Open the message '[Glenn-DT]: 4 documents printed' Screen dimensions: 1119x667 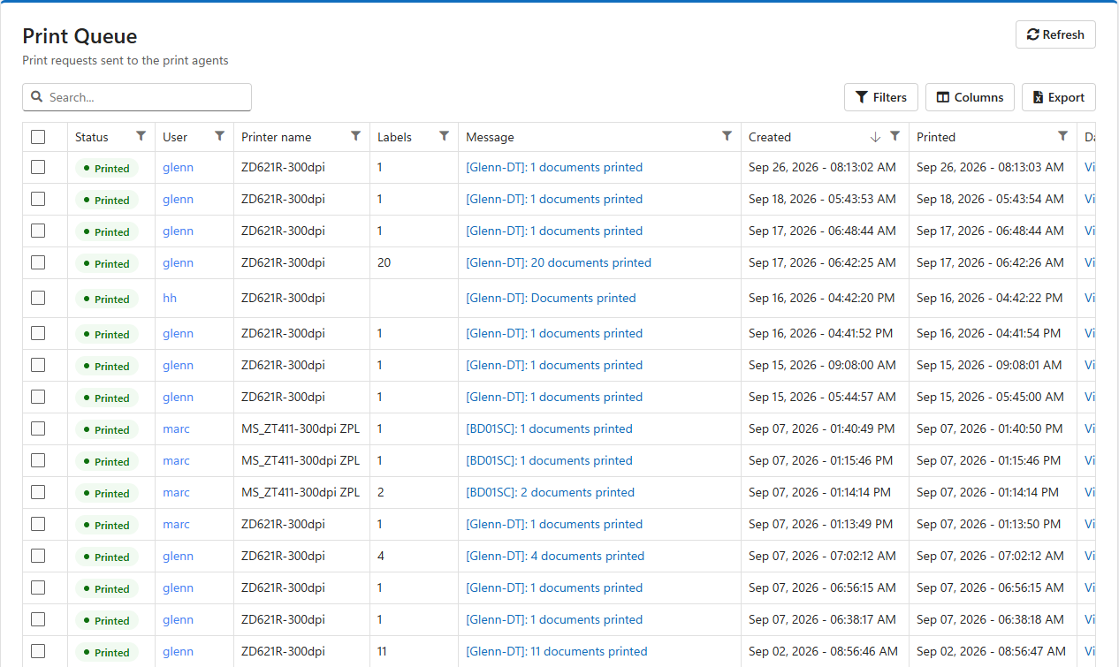click(x=555, y=556)
